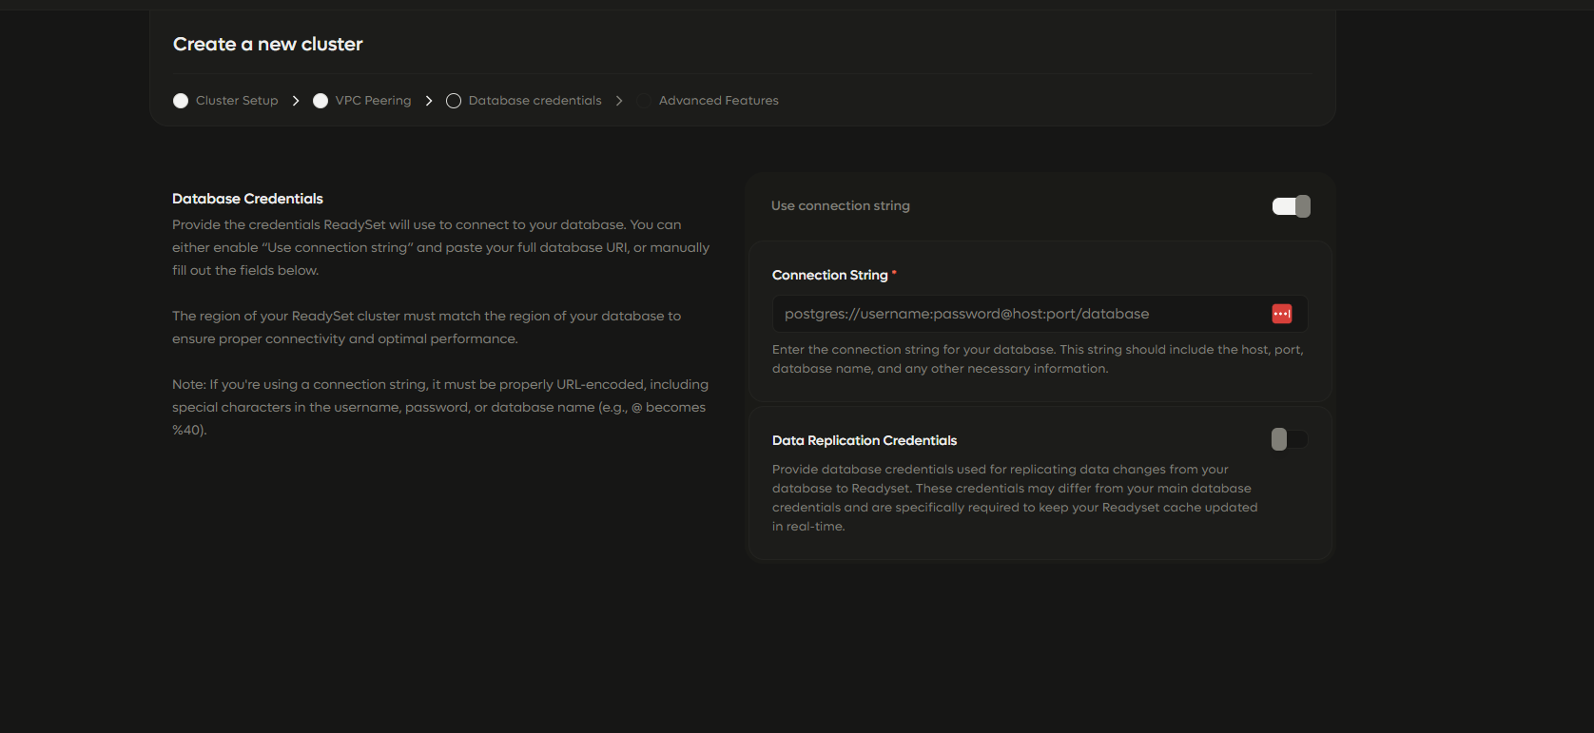Click the filled circle beside VPC Peering
The width and height of the screenshot is (1594, 733).
(321, 101)
